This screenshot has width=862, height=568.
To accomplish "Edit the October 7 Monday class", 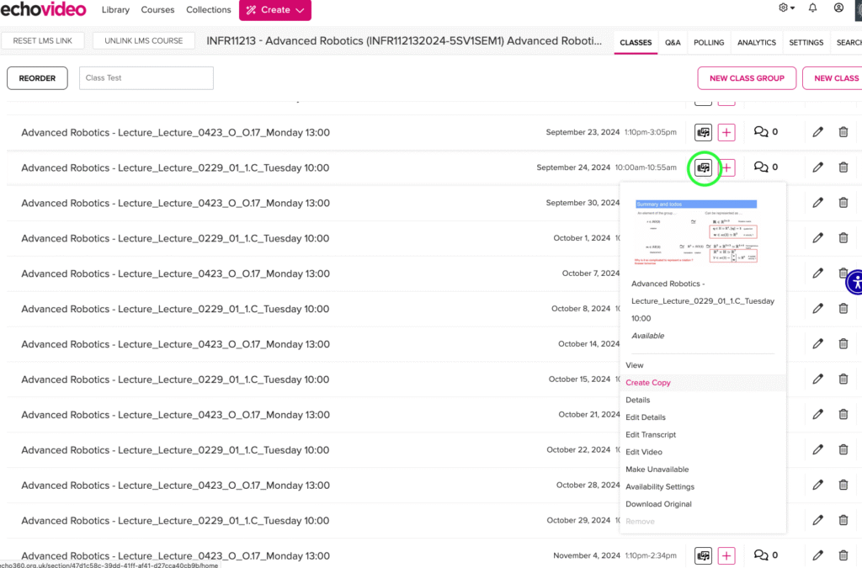I will click(x=817, y=273).
